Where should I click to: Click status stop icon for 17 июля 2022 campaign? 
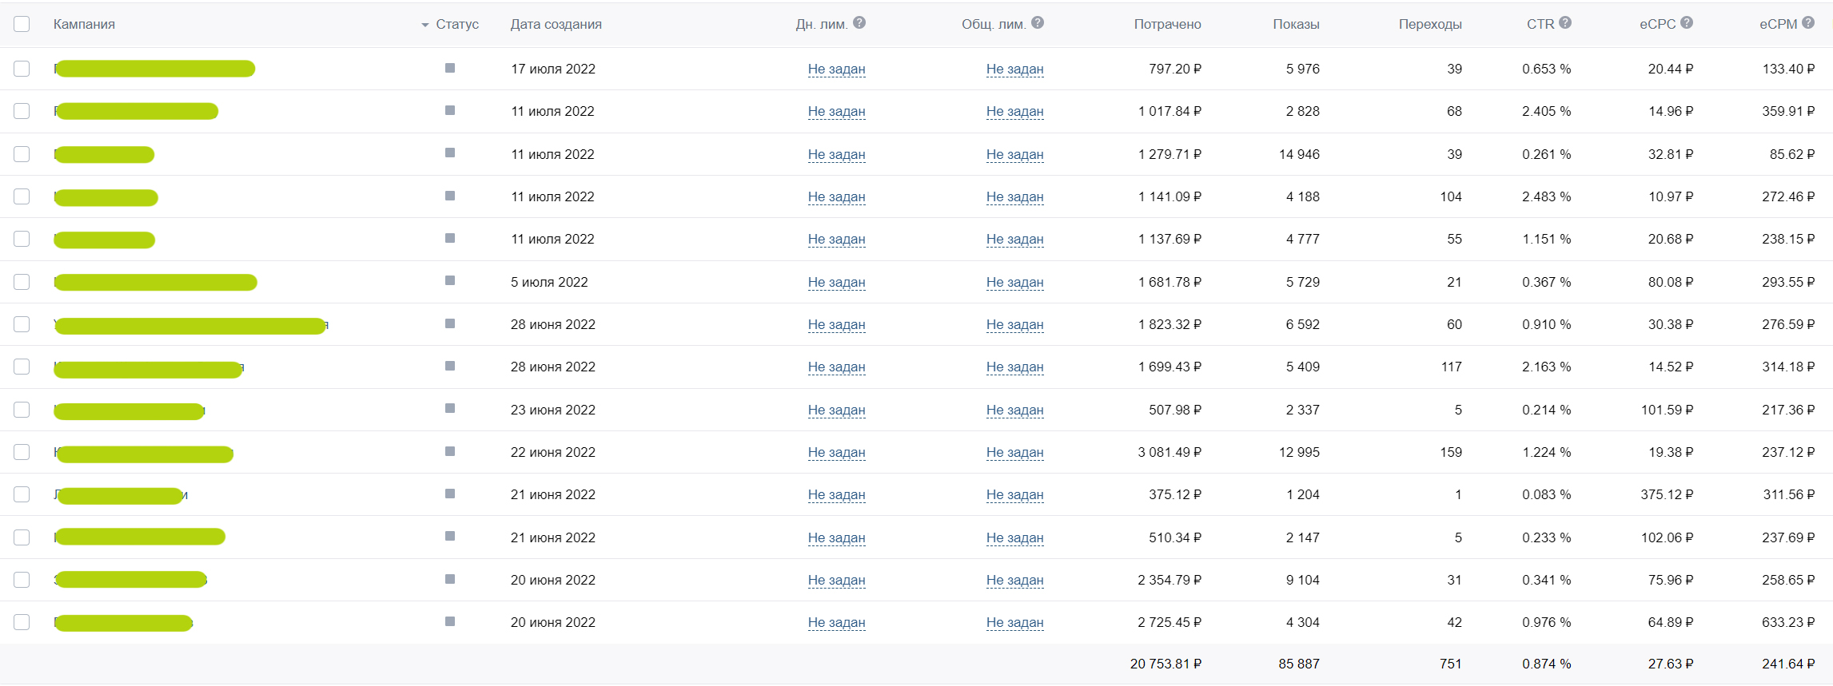click(450, 69)
